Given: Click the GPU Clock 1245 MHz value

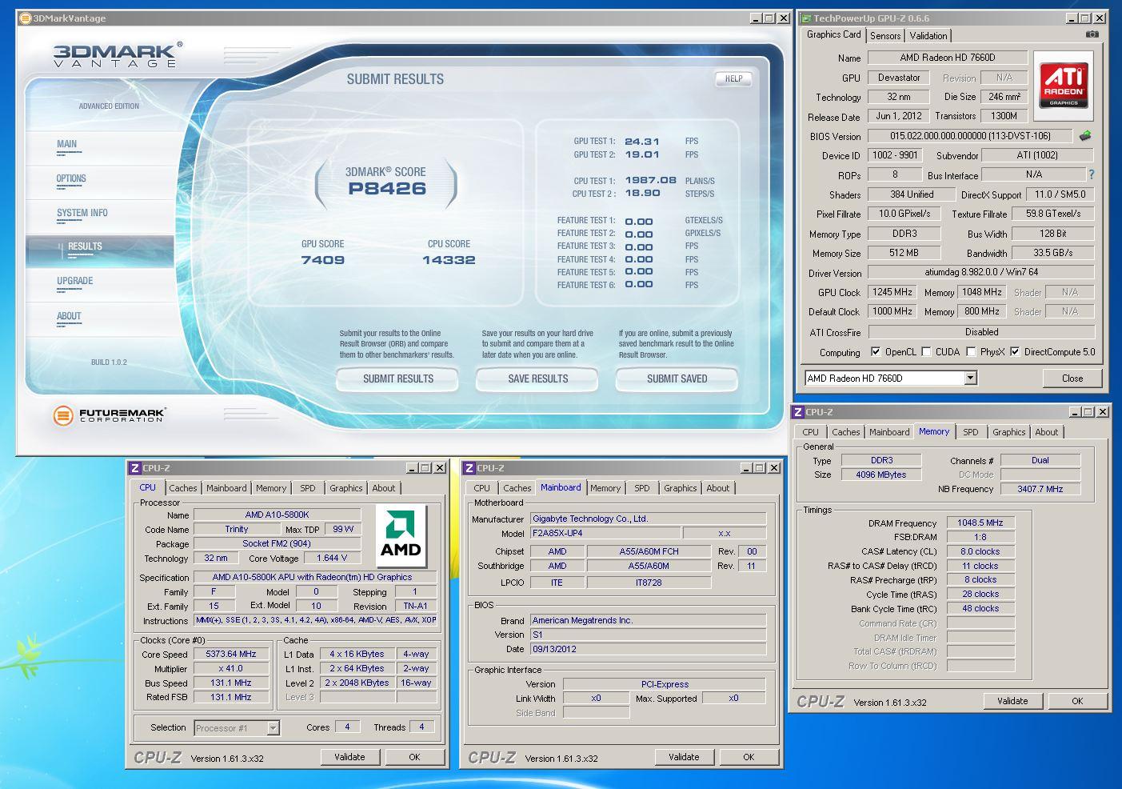Looking at the screenshot, I should 892,292.
